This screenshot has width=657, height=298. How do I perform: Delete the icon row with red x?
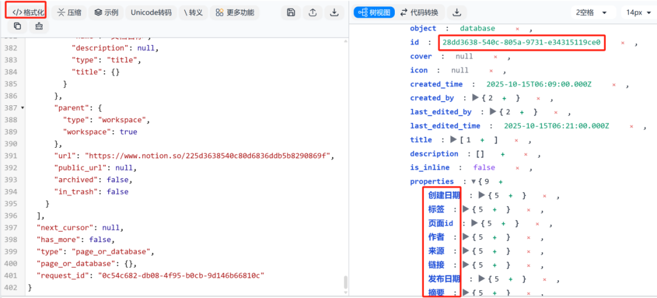tap(491, 71)
